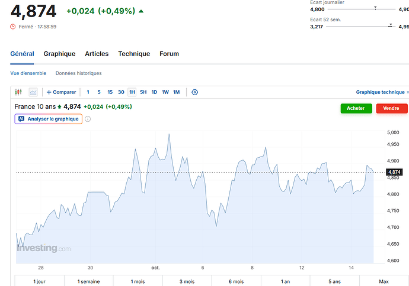Click the green Acheter button
The image size is (409, 286).
[x=356, y=108]
